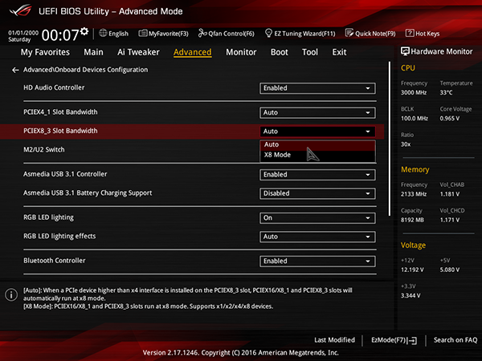Open the RGB LED lighting dropdown
482x361 pixels.
click(x=317, y=218)
